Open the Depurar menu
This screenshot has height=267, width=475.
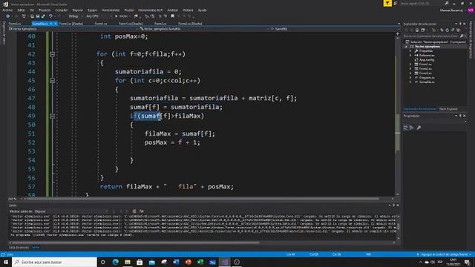77,10
